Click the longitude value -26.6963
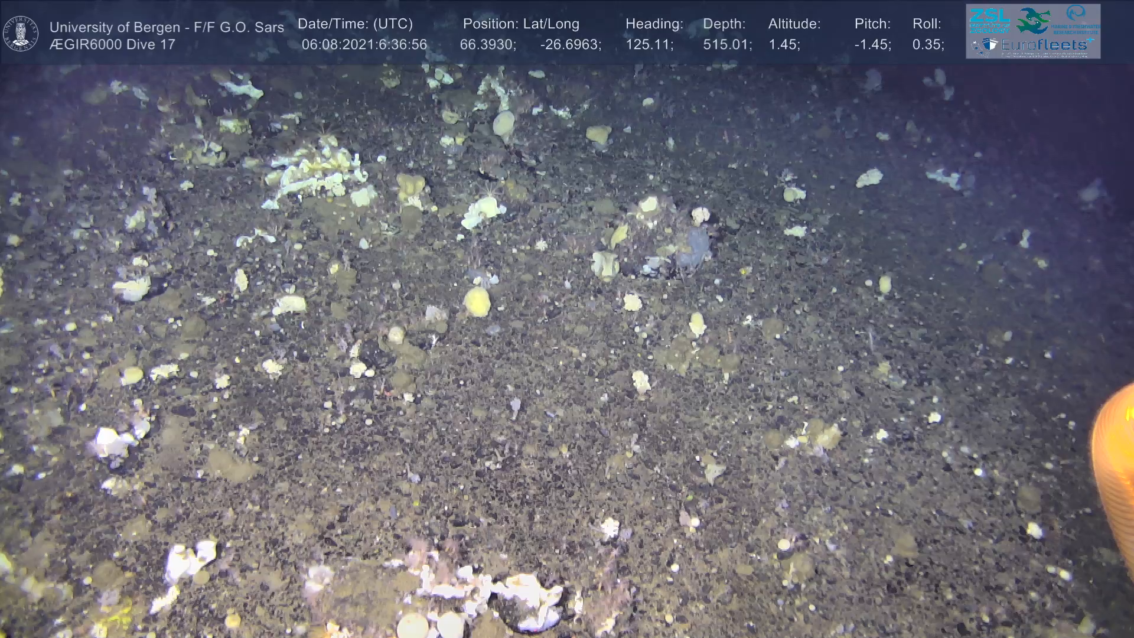 570,45
